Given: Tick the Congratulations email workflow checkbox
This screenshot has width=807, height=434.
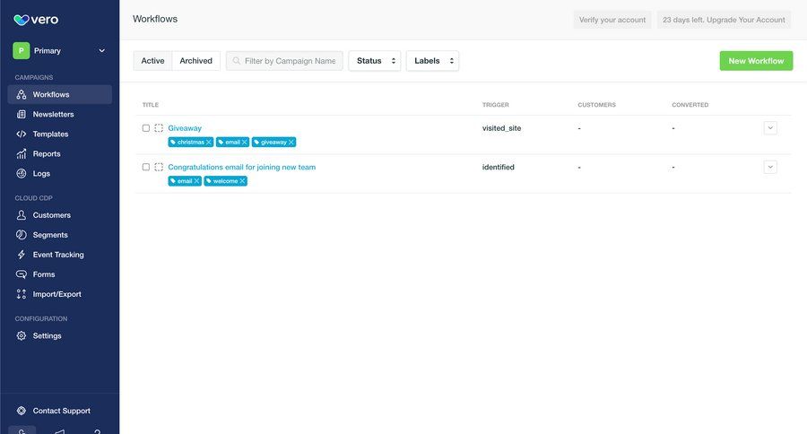Looking at the screenshot, I should pos(146,168).
